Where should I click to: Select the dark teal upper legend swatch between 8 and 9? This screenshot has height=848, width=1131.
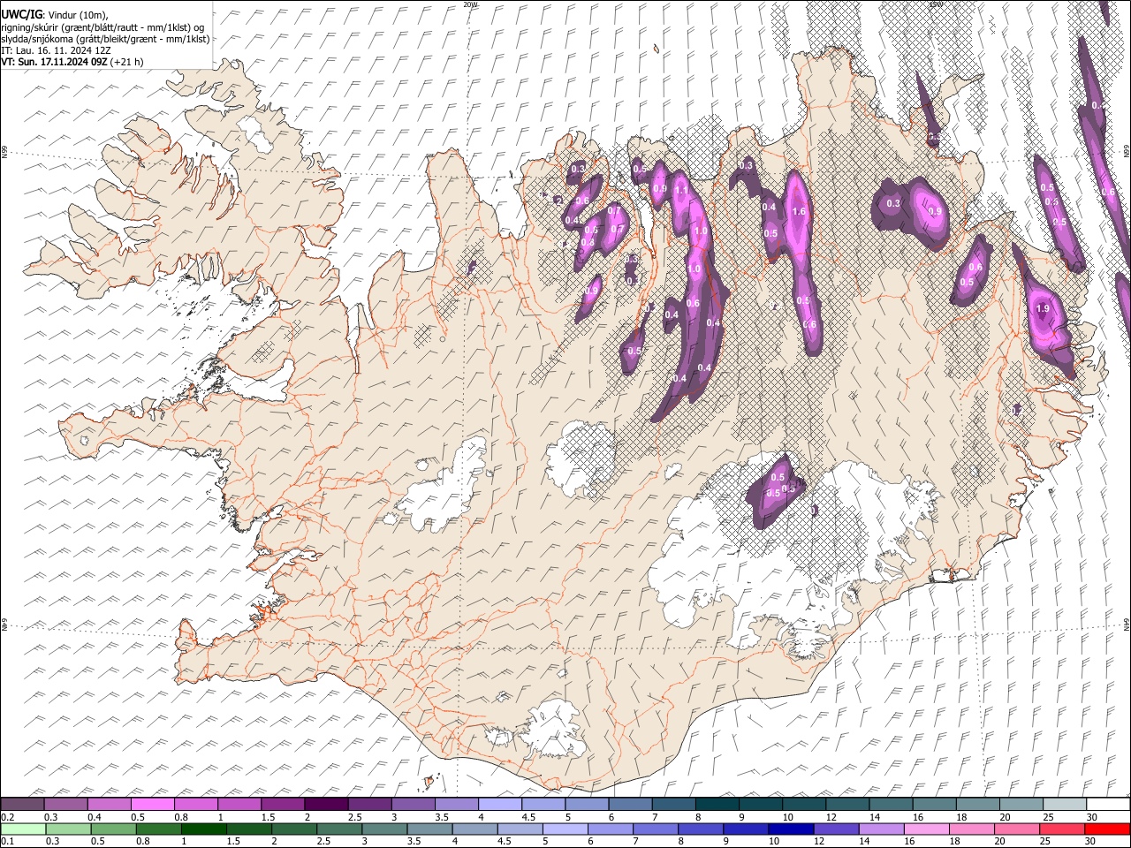(x=717, y=804)
